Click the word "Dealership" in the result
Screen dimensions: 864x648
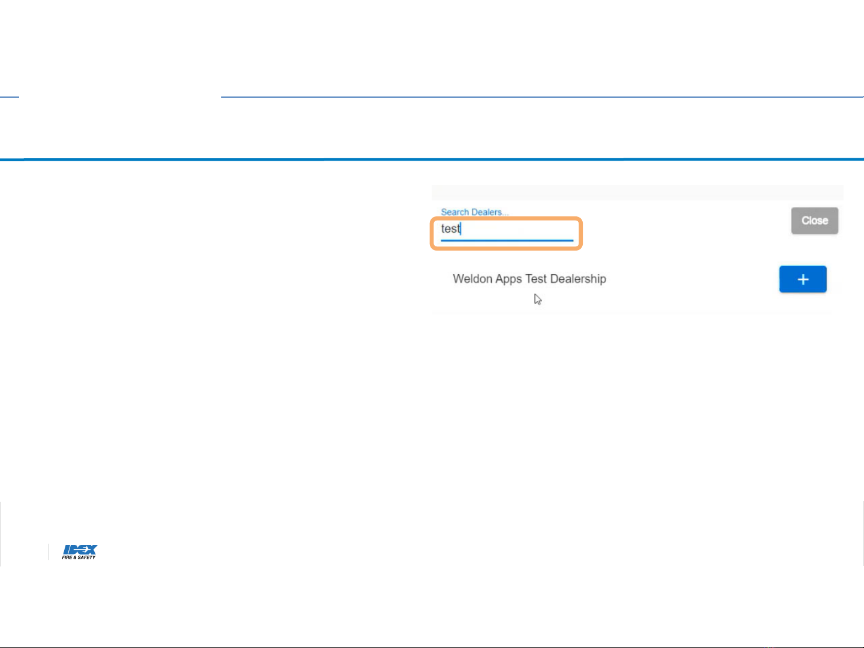point(578,279)
